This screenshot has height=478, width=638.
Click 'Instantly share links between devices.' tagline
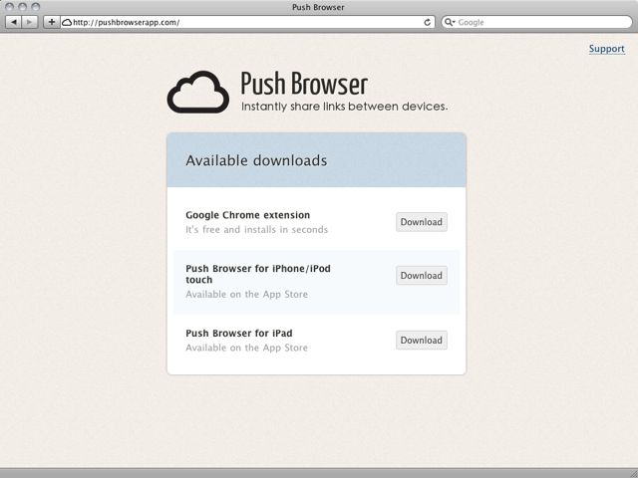coord(344,107)
